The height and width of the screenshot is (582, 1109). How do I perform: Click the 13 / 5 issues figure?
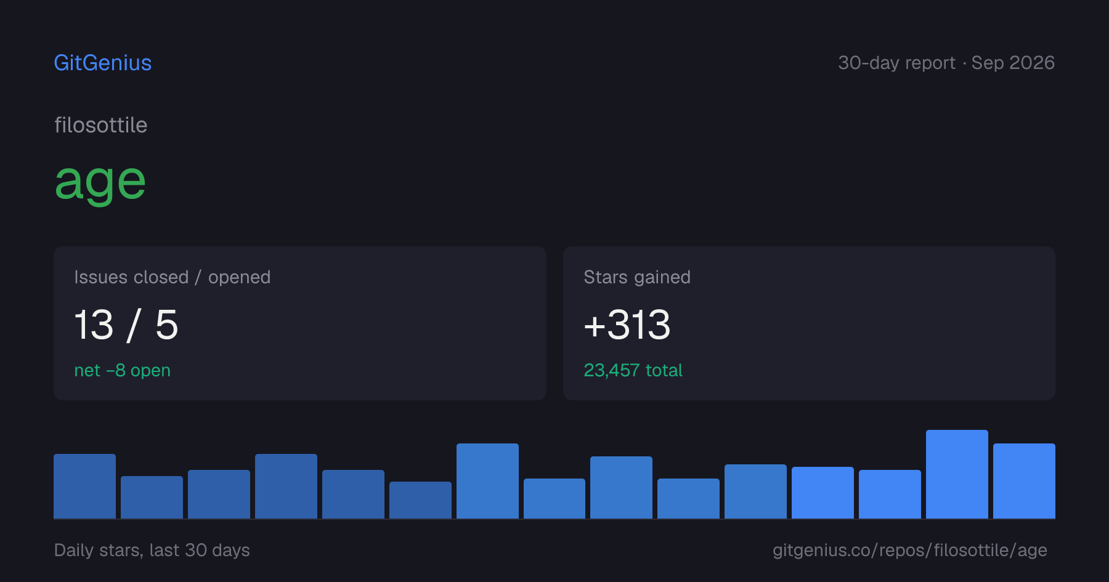pyautogui.click(x=126, y=325)
